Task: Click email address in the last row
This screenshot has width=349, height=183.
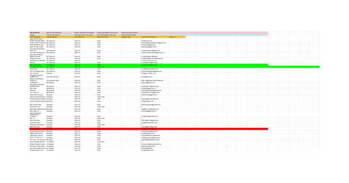Action: coord(148,150)
